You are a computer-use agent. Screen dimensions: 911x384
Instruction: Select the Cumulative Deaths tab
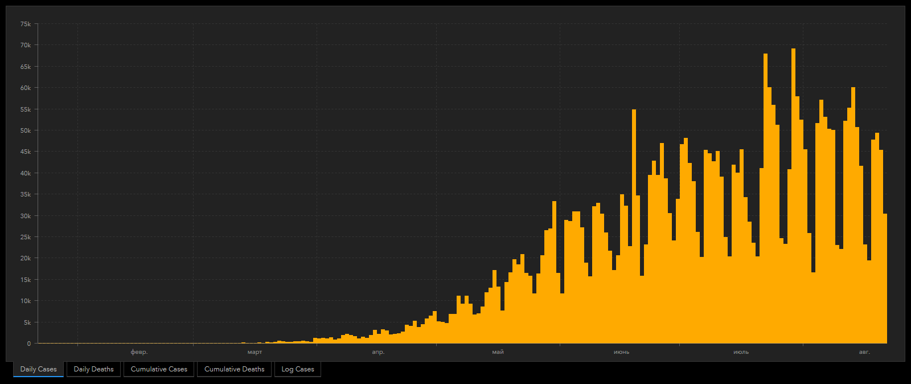point(234,369)
